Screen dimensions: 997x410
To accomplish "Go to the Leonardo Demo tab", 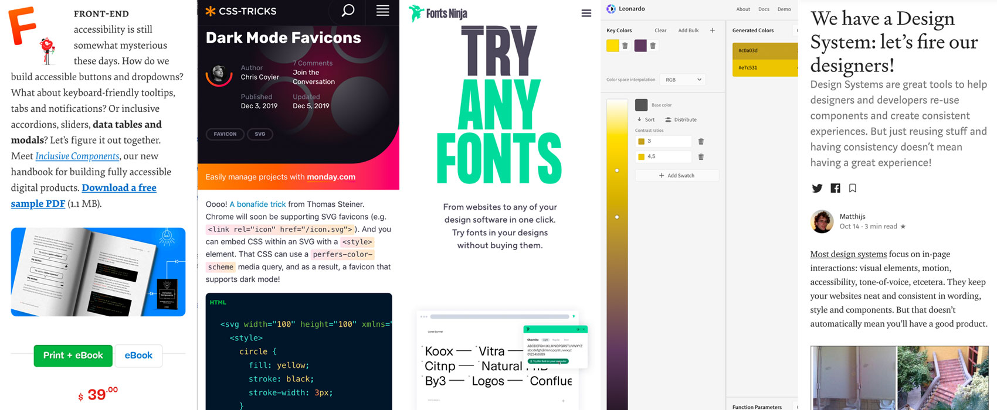I will point(784,9).
